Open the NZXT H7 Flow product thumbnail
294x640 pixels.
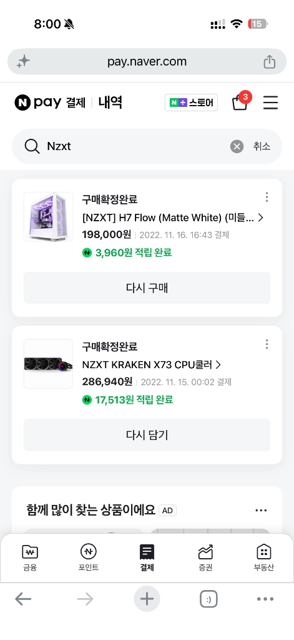(48, 217)
